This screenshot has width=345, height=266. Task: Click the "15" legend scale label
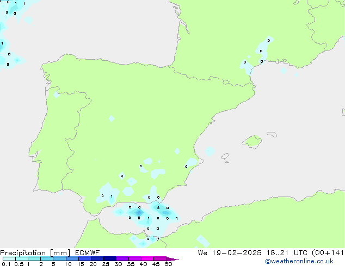pos(81,264)
